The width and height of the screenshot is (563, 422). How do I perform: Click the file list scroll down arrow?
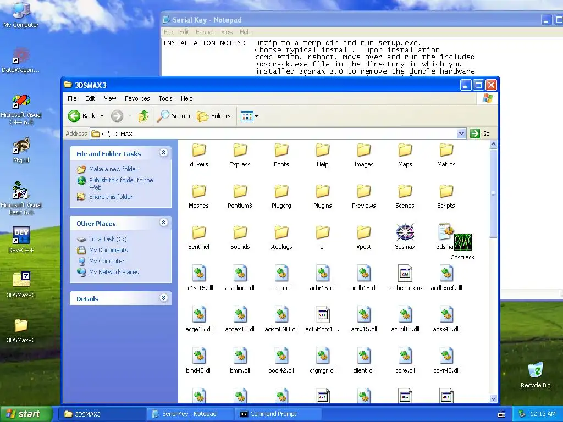point(493,398)
